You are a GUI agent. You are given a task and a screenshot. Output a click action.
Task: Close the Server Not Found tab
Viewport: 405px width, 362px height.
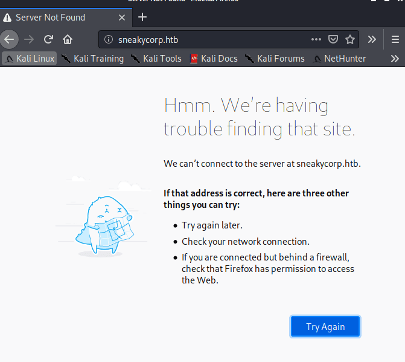[x=122, y=18]
